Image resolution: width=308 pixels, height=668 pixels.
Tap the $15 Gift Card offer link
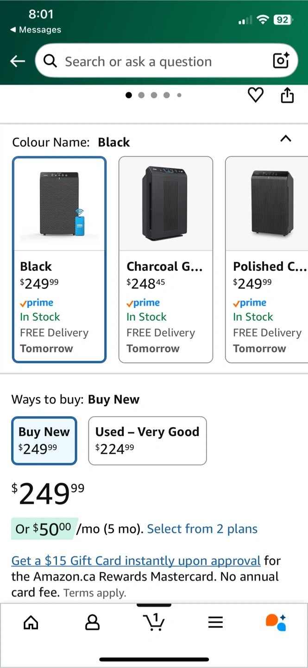(136, 561)
